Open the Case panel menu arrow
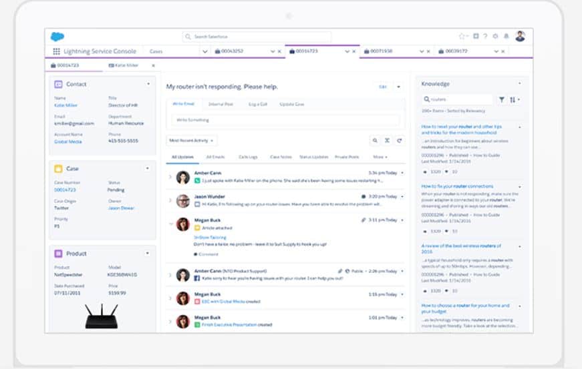 (x=148, y=168)
